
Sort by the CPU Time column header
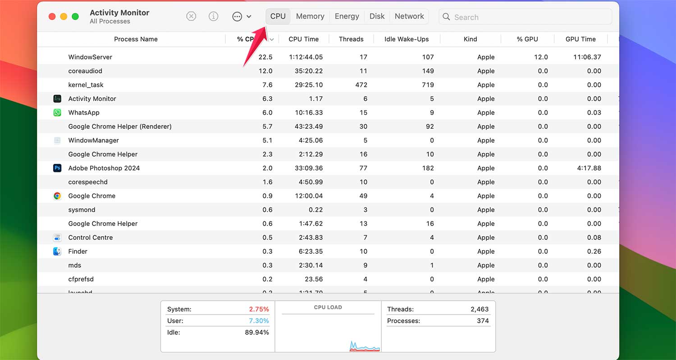304,39
